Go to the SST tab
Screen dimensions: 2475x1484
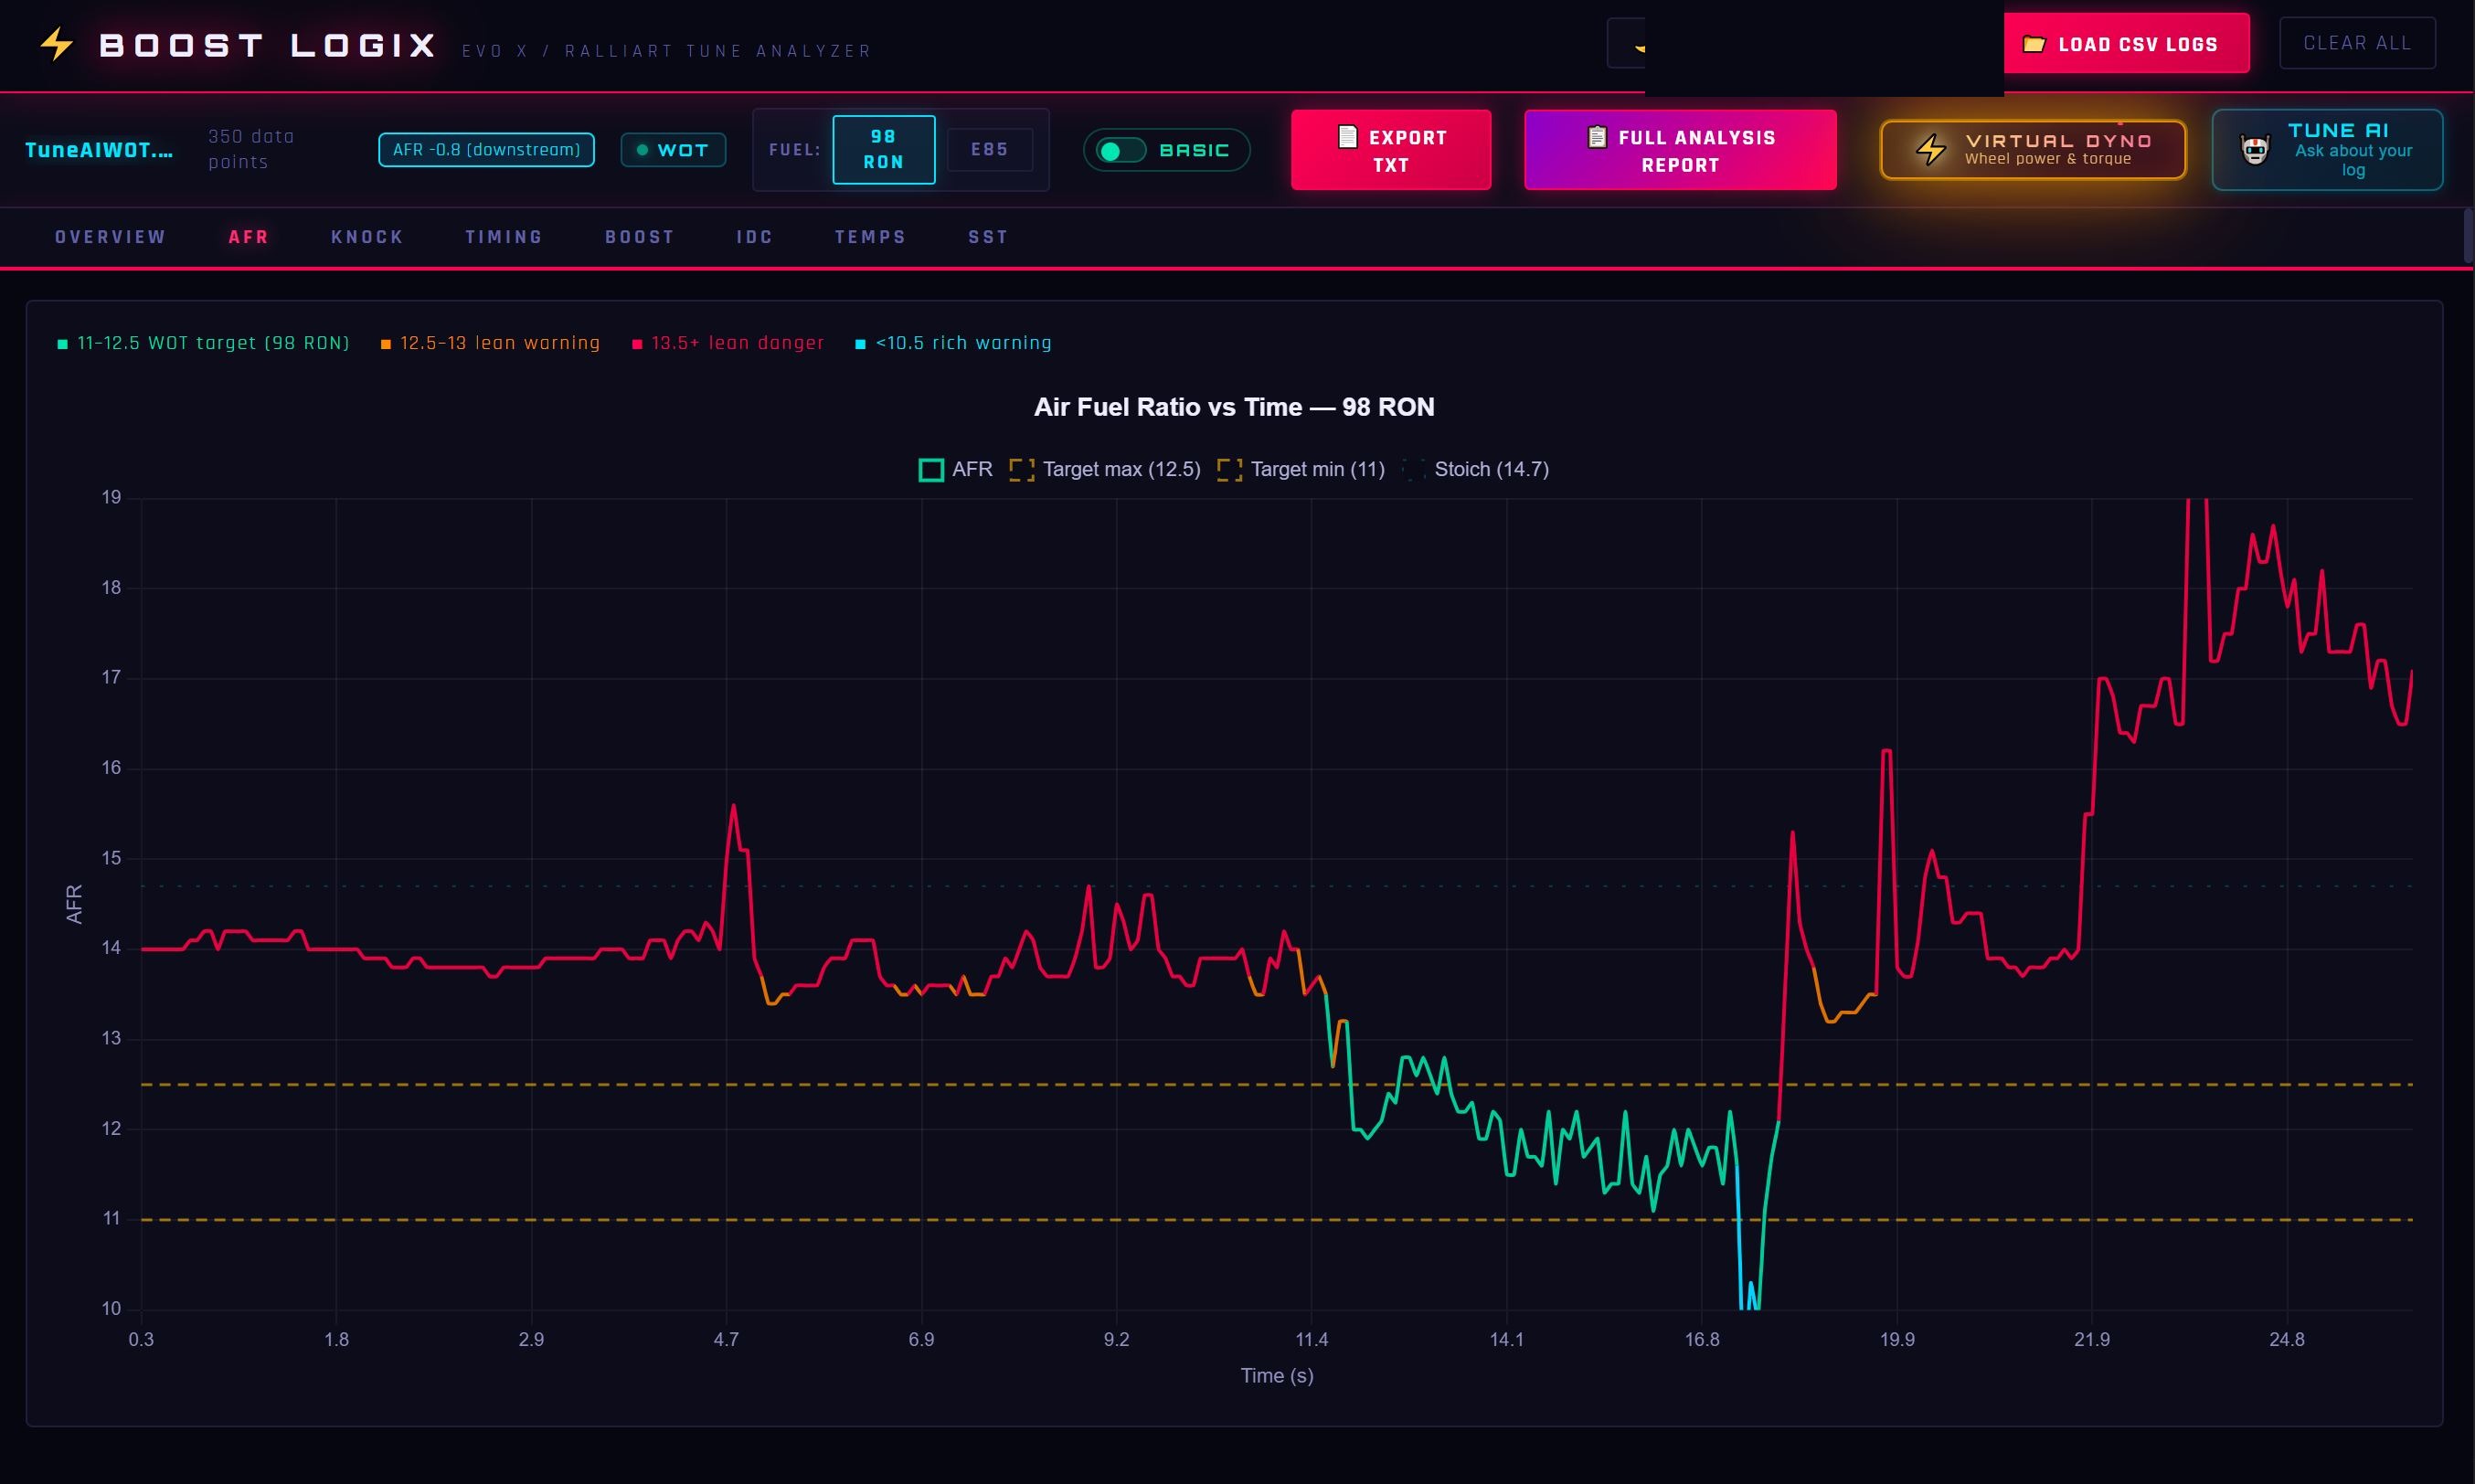[x=987, y=237]
